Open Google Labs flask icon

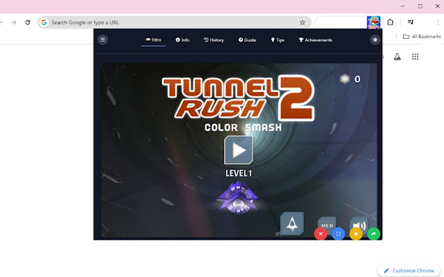[x=397, y=57]
